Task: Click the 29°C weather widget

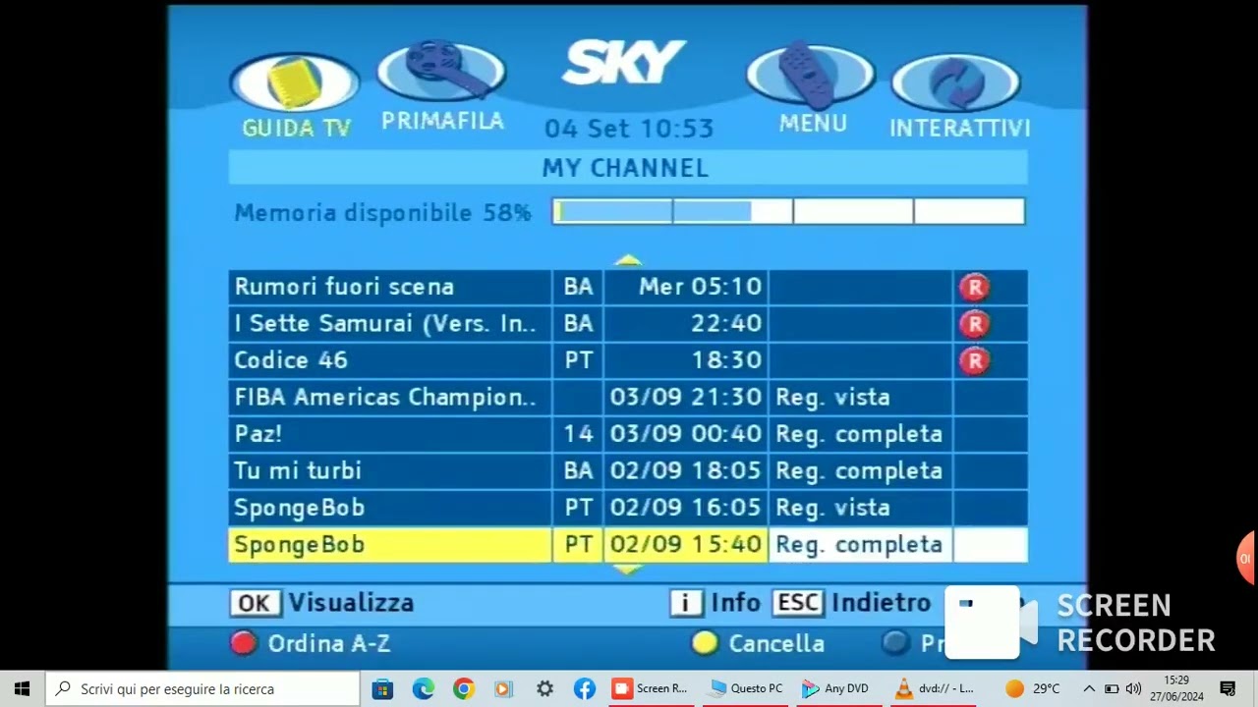Action: [x=1033, y=688]
